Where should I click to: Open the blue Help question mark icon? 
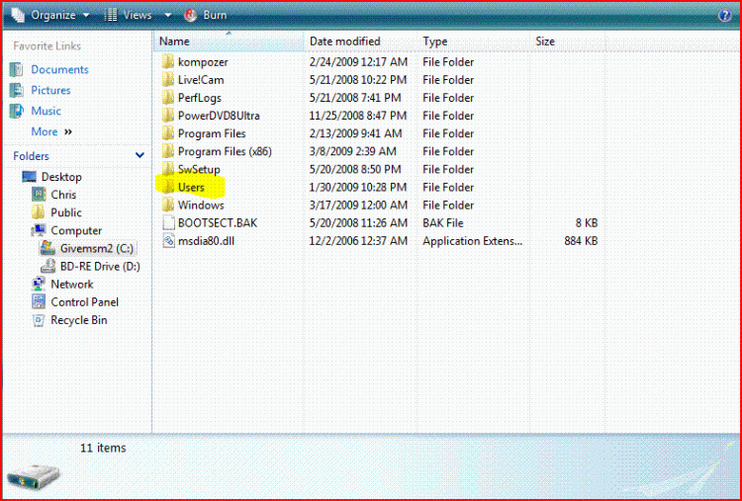point(724,15)
